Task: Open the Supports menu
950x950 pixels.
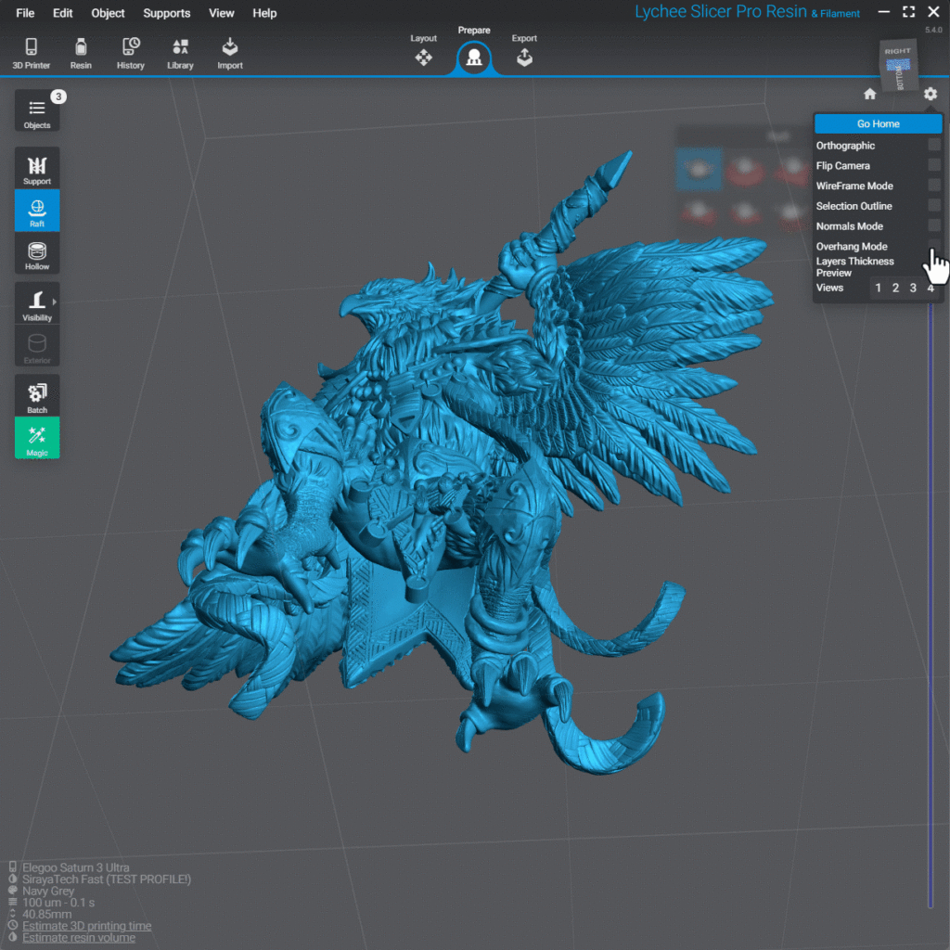Action: click(x=166, y=13)
